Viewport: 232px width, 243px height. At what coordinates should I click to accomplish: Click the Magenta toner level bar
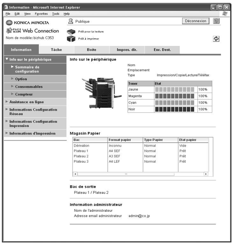(175, 96)
